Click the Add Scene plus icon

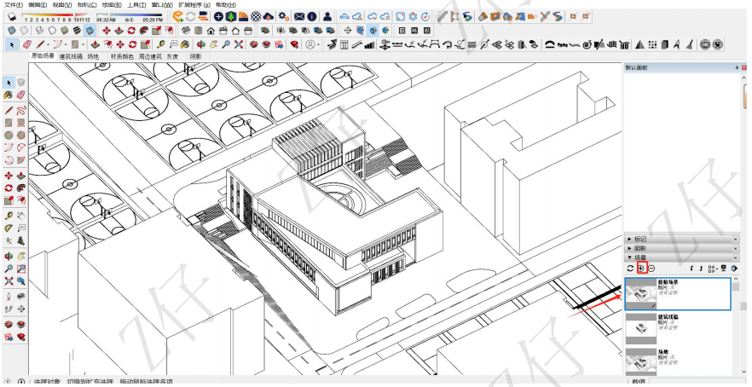(640, 269)
